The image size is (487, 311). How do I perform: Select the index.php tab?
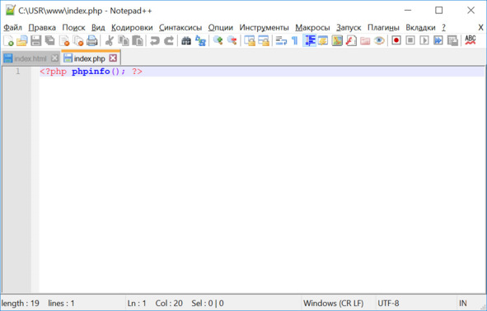coord(90,58)
